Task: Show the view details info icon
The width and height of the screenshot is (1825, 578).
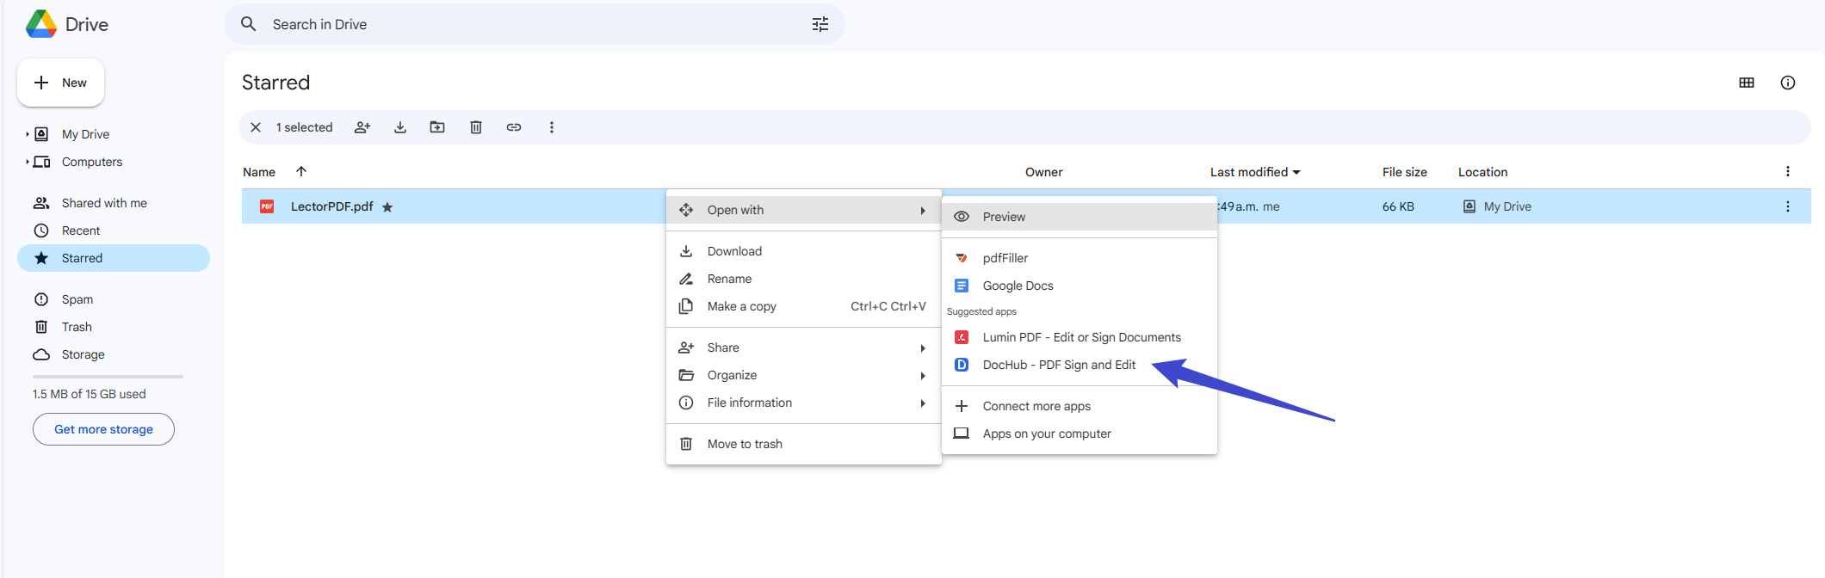Action: (x=1788, y=83)
